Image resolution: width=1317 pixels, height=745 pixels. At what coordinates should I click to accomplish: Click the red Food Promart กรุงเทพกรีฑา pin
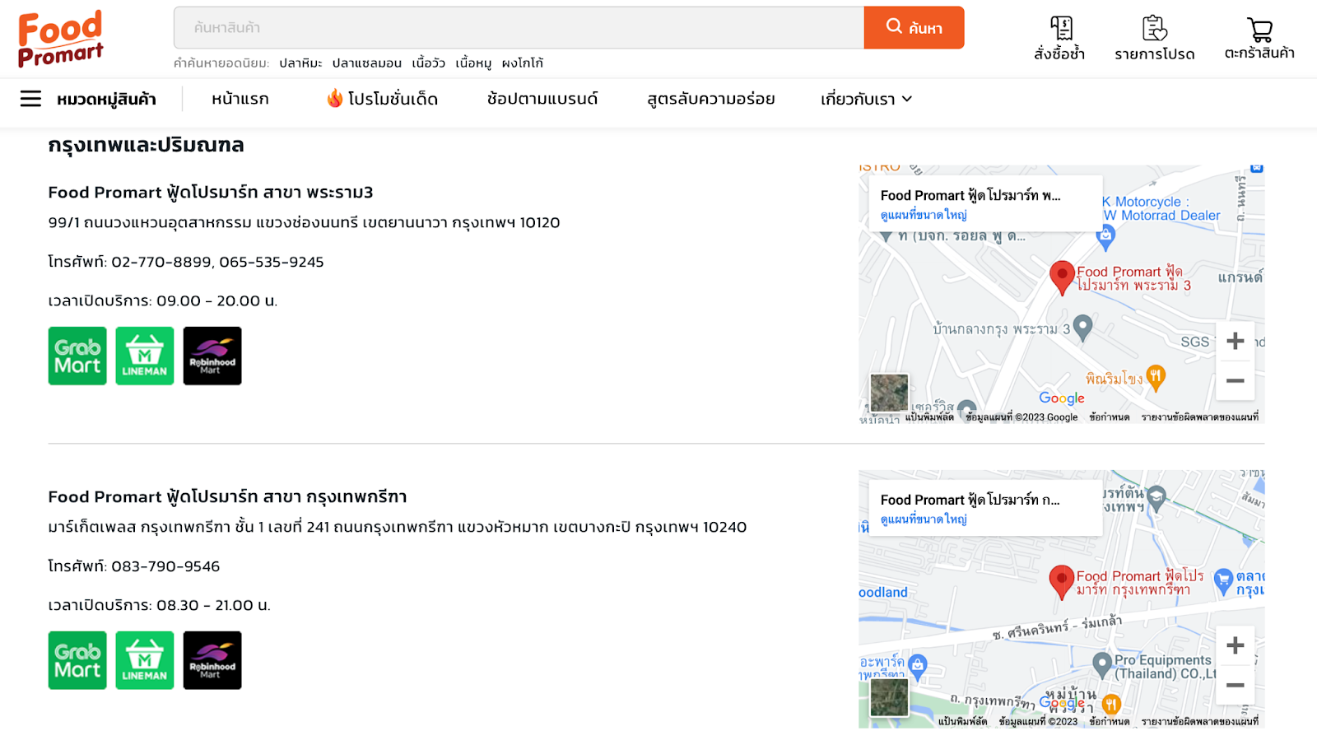coord(1062,582)
